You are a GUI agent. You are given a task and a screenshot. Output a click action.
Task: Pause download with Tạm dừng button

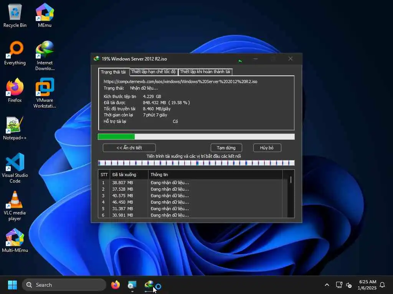coord(226,148)
